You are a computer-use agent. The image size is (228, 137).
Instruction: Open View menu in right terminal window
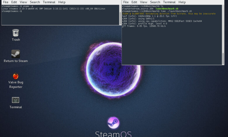click(x=144, y=2)
